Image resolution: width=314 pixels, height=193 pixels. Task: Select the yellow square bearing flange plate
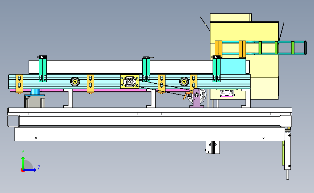pos(130,82)
